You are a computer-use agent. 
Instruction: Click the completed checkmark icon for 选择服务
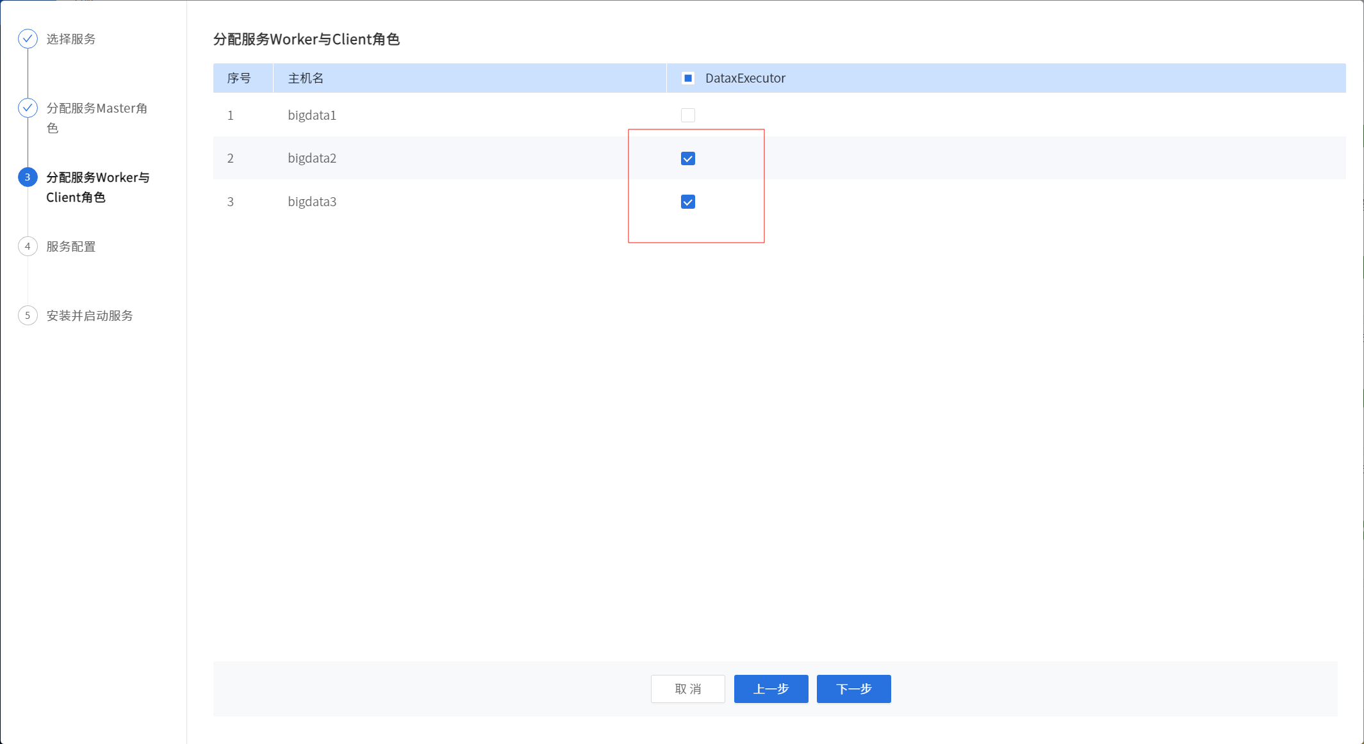(x=28, y=39)
